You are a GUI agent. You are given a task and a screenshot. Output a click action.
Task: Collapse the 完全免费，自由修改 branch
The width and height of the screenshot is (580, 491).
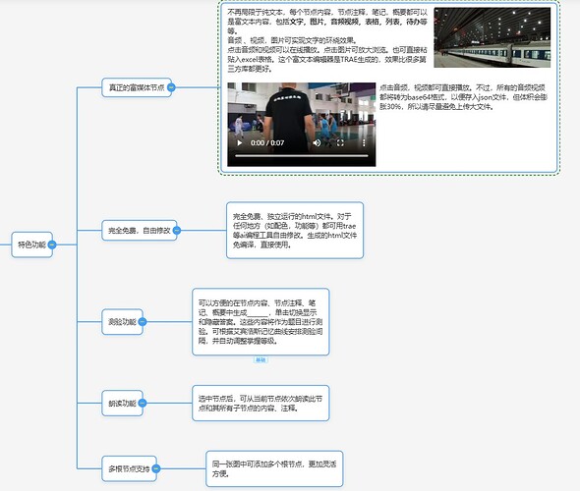[177, 231]
